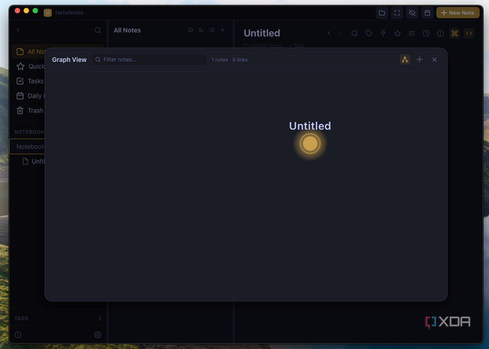Open the Daily item with the calendar icon
The height and width of the screenshot is (349, 489).
[30, 96]
